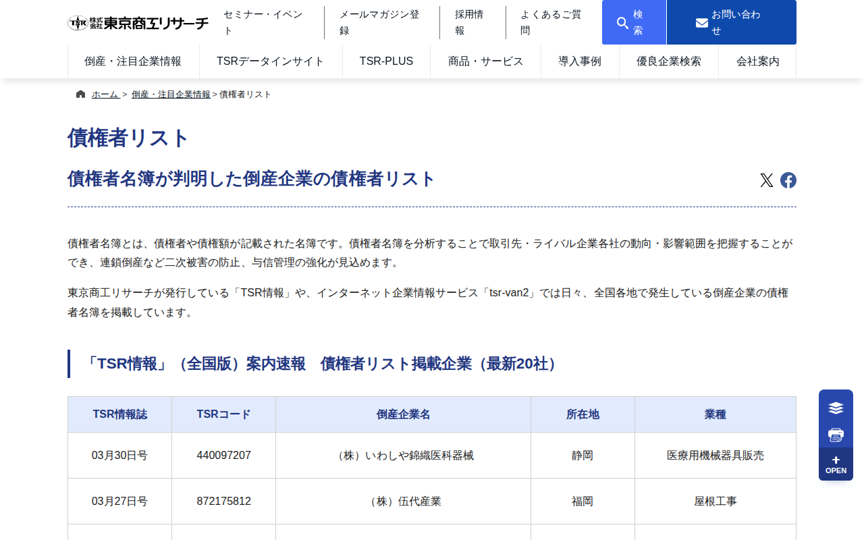Click the TSR情報誌 column header
This screenshot has width=864, height=540.
pos(120,414)
